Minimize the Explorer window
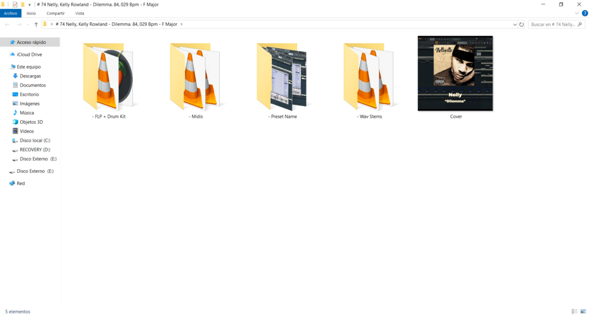The height and width of the screenshot is (316, 589). 543,5
